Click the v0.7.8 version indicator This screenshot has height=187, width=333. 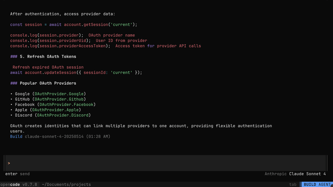click(x=30, y=184)
